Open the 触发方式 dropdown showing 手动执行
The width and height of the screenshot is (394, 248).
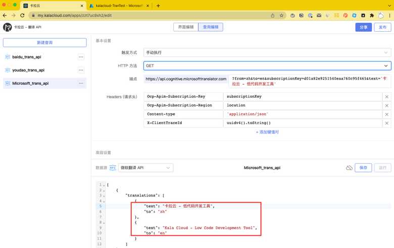(267, 52)
